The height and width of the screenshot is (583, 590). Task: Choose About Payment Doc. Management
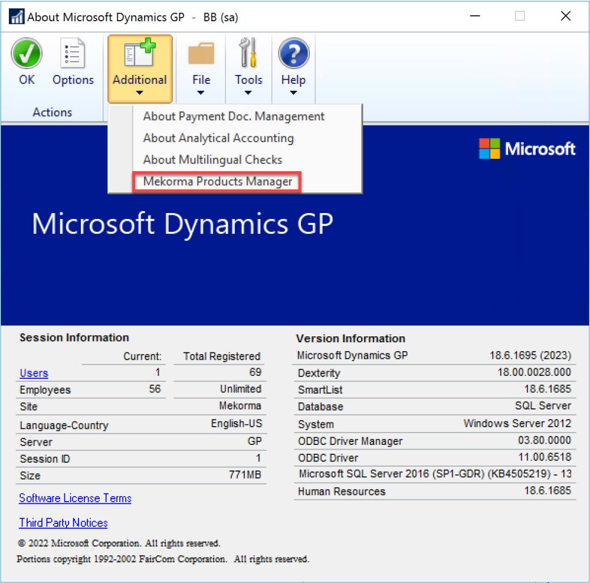tap(234, 116)
